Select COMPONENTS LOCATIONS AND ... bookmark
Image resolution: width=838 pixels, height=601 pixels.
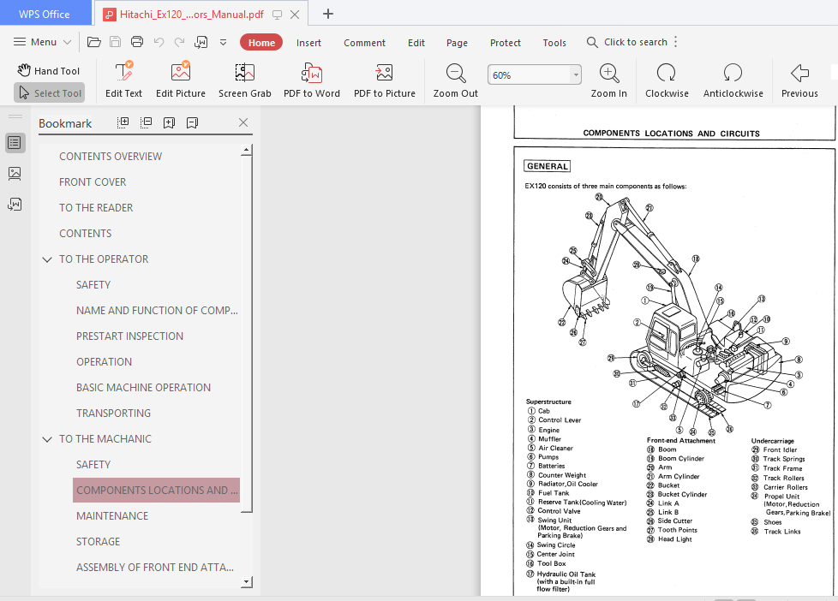pos(156,490)
